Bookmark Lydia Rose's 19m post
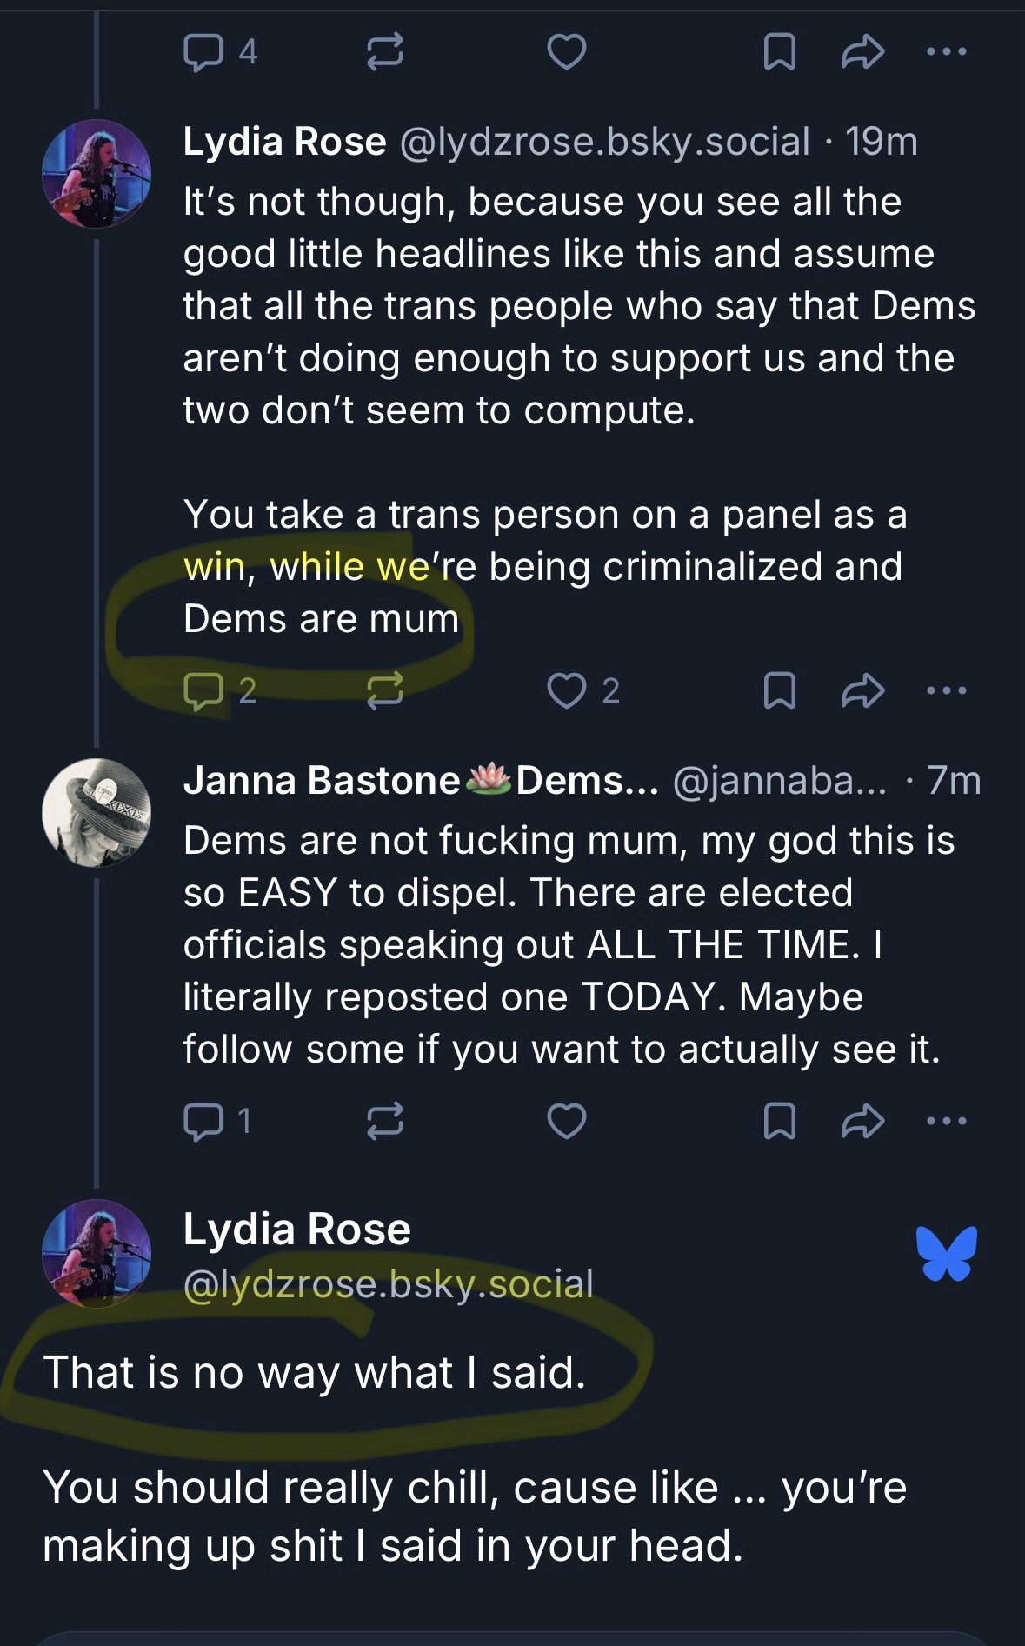Image resolution: width=1025 pixels, height=1646 pixels. pyautogui.click(x=779, y=690)
